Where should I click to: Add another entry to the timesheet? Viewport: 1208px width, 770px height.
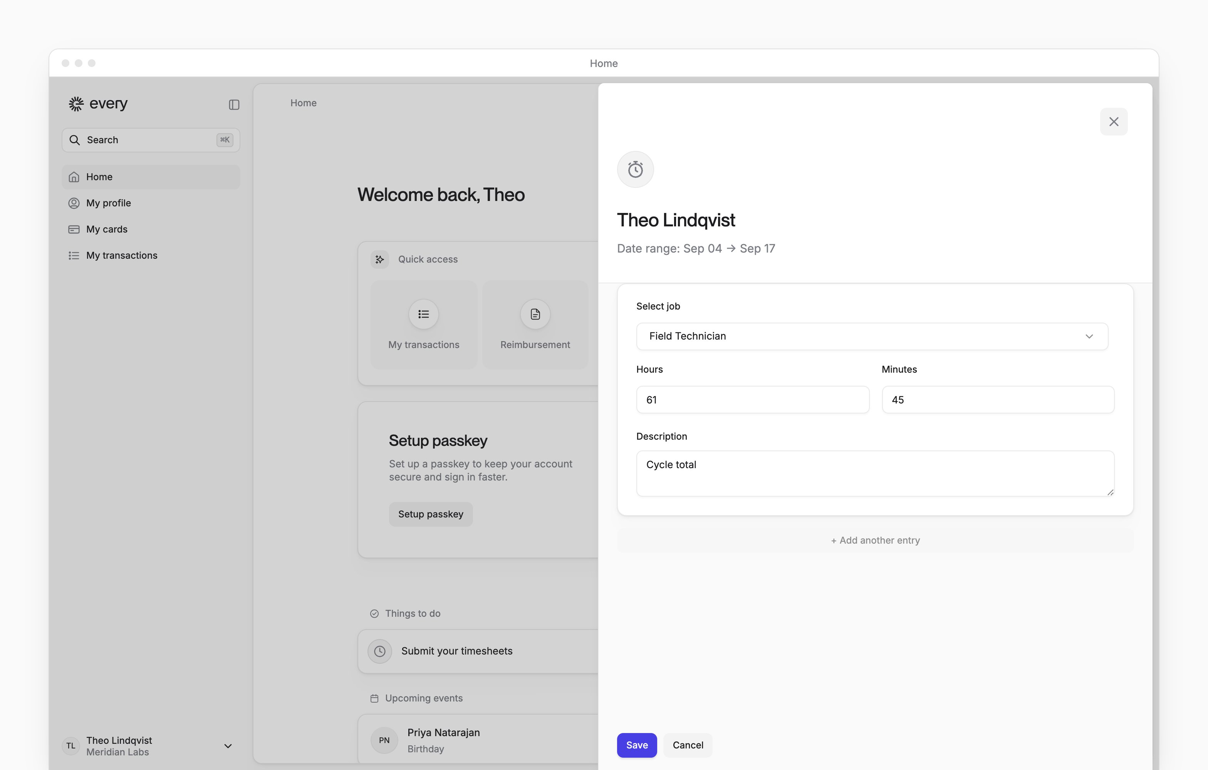point(875,541)
